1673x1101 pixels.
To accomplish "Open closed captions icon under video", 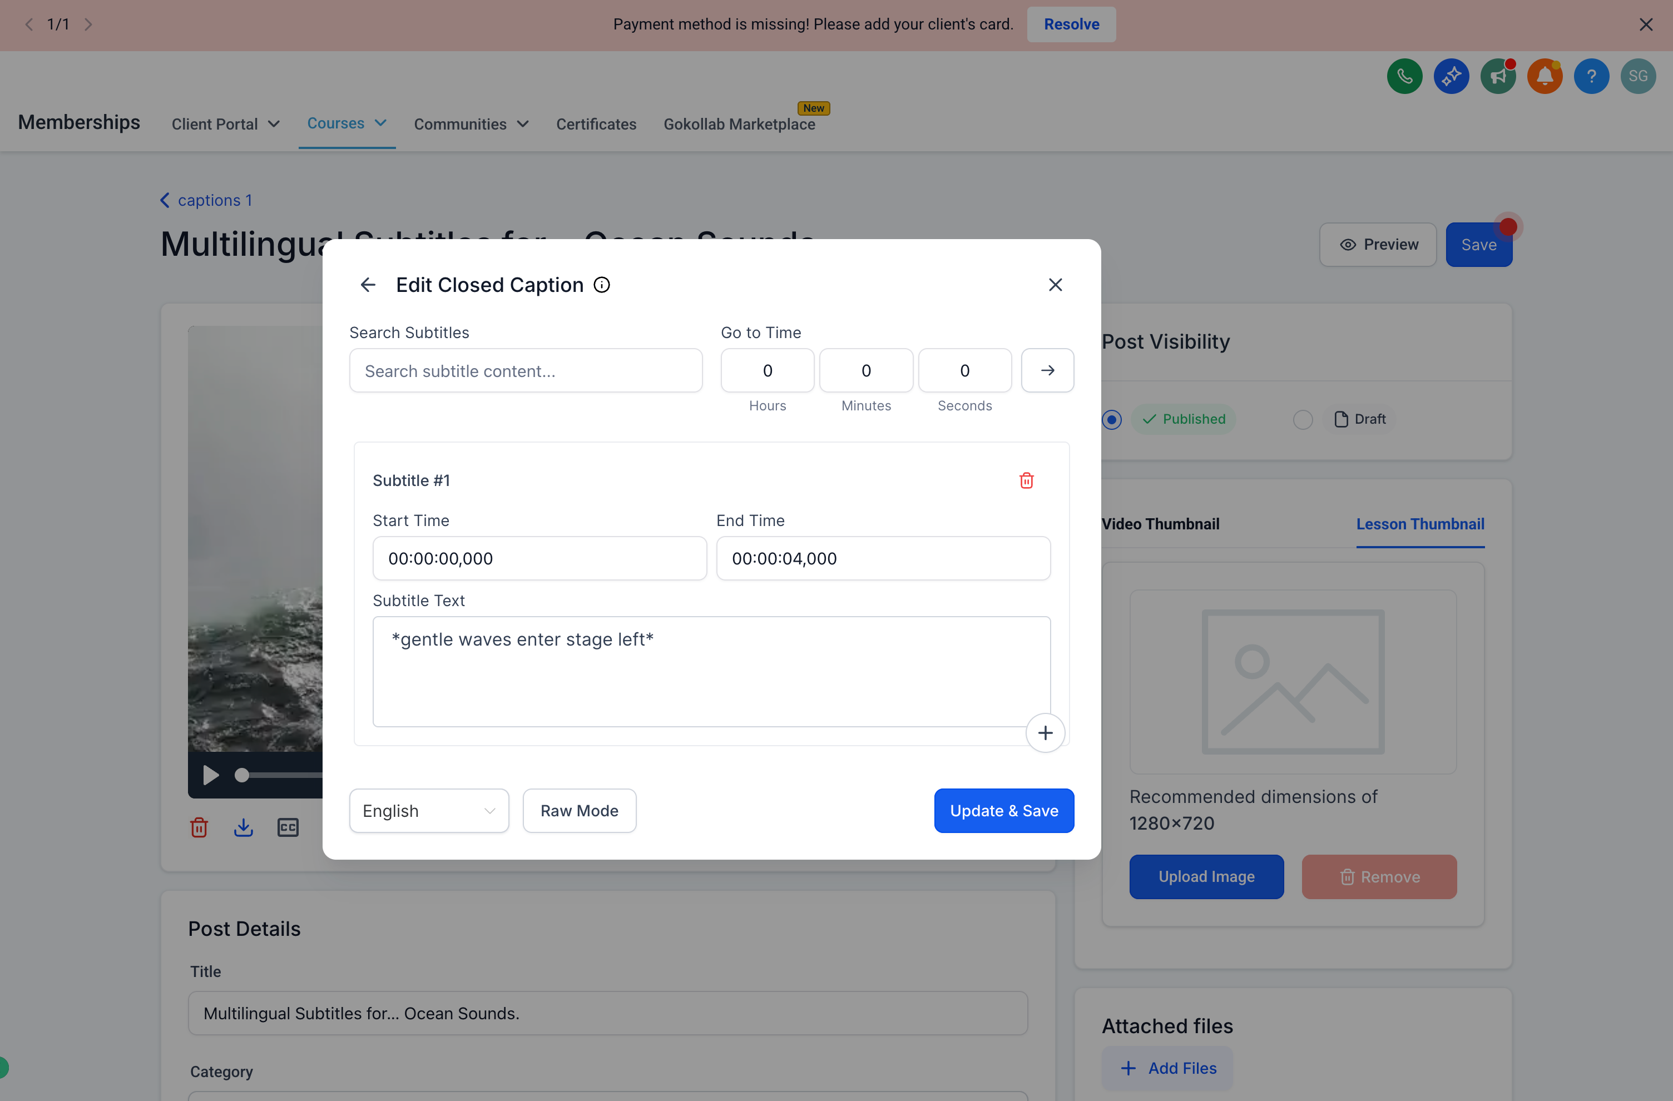I will [288, 827].
